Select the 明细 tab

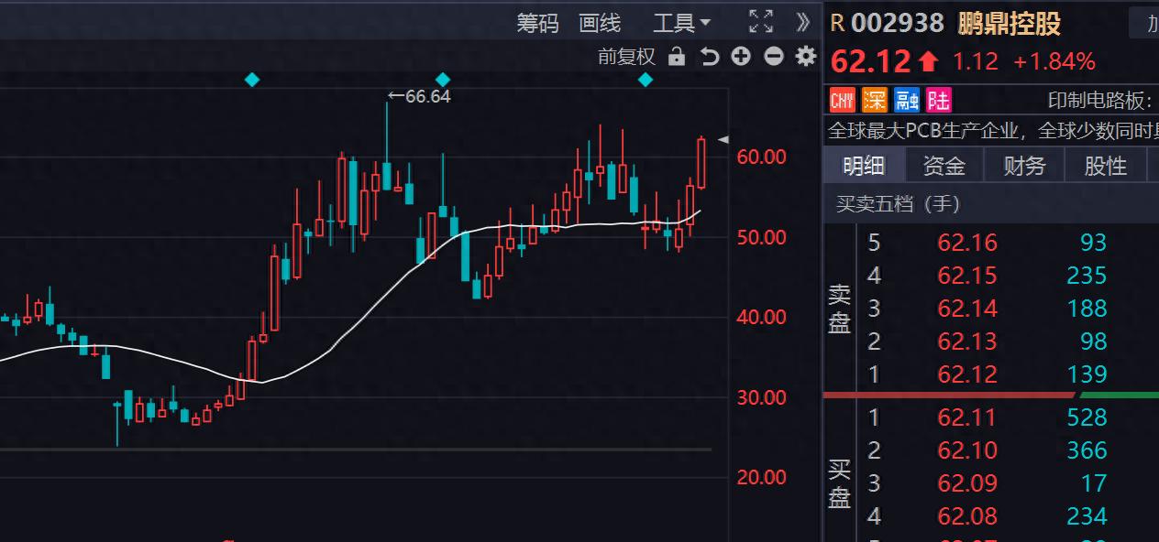pos(864,166)
